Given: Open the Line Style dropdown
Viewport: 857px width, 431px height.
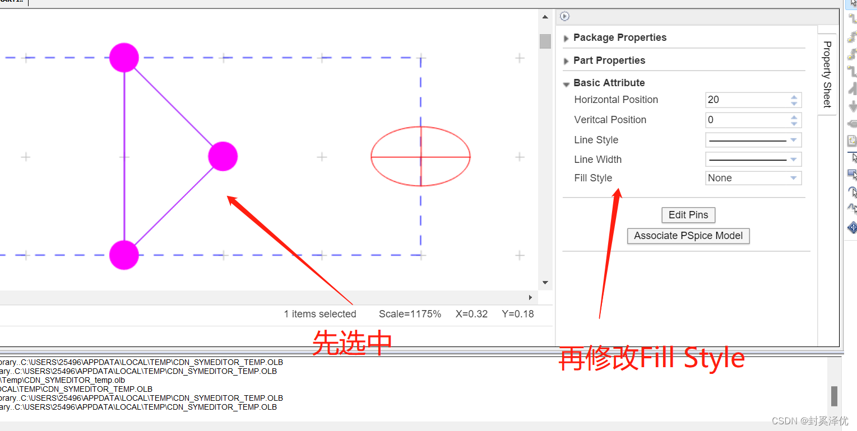Looking at the screenshot, I should click(793, 140).
